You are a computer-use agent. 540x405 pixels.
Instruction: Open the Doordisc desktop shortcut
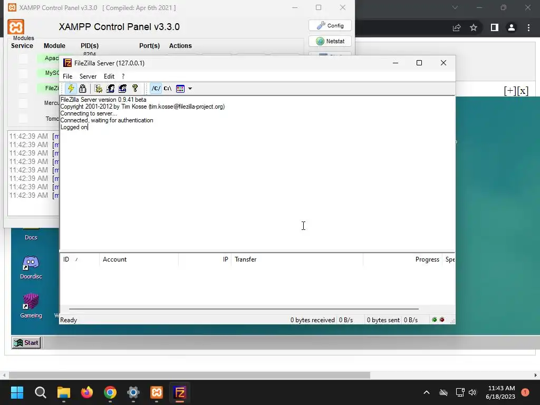[31, 267]
